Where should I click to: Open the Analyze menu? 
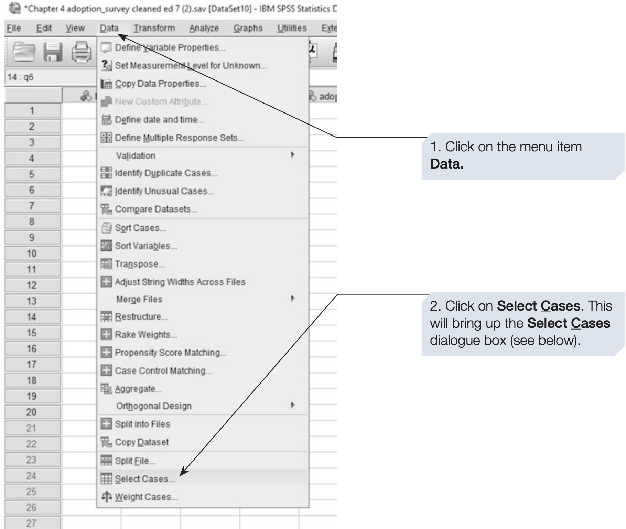pyautogui.click(x=204, y=28)
